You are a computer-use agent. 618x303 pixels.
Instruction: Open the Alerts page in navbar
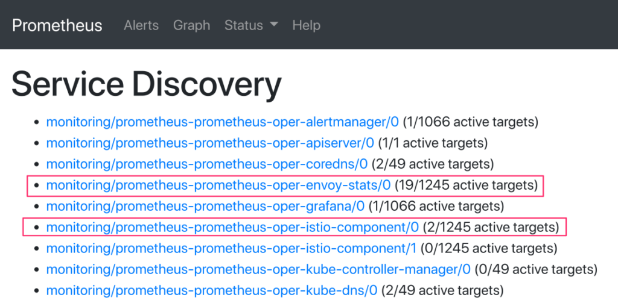(141, 25)
